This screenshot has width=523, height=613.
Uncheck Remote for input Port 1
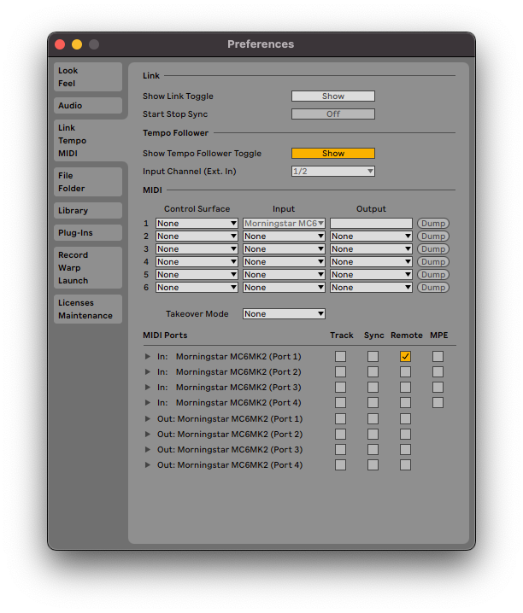point(405,357)
